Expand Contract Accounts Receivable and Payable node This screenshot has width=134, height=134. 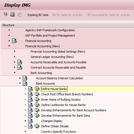point(15,68)
